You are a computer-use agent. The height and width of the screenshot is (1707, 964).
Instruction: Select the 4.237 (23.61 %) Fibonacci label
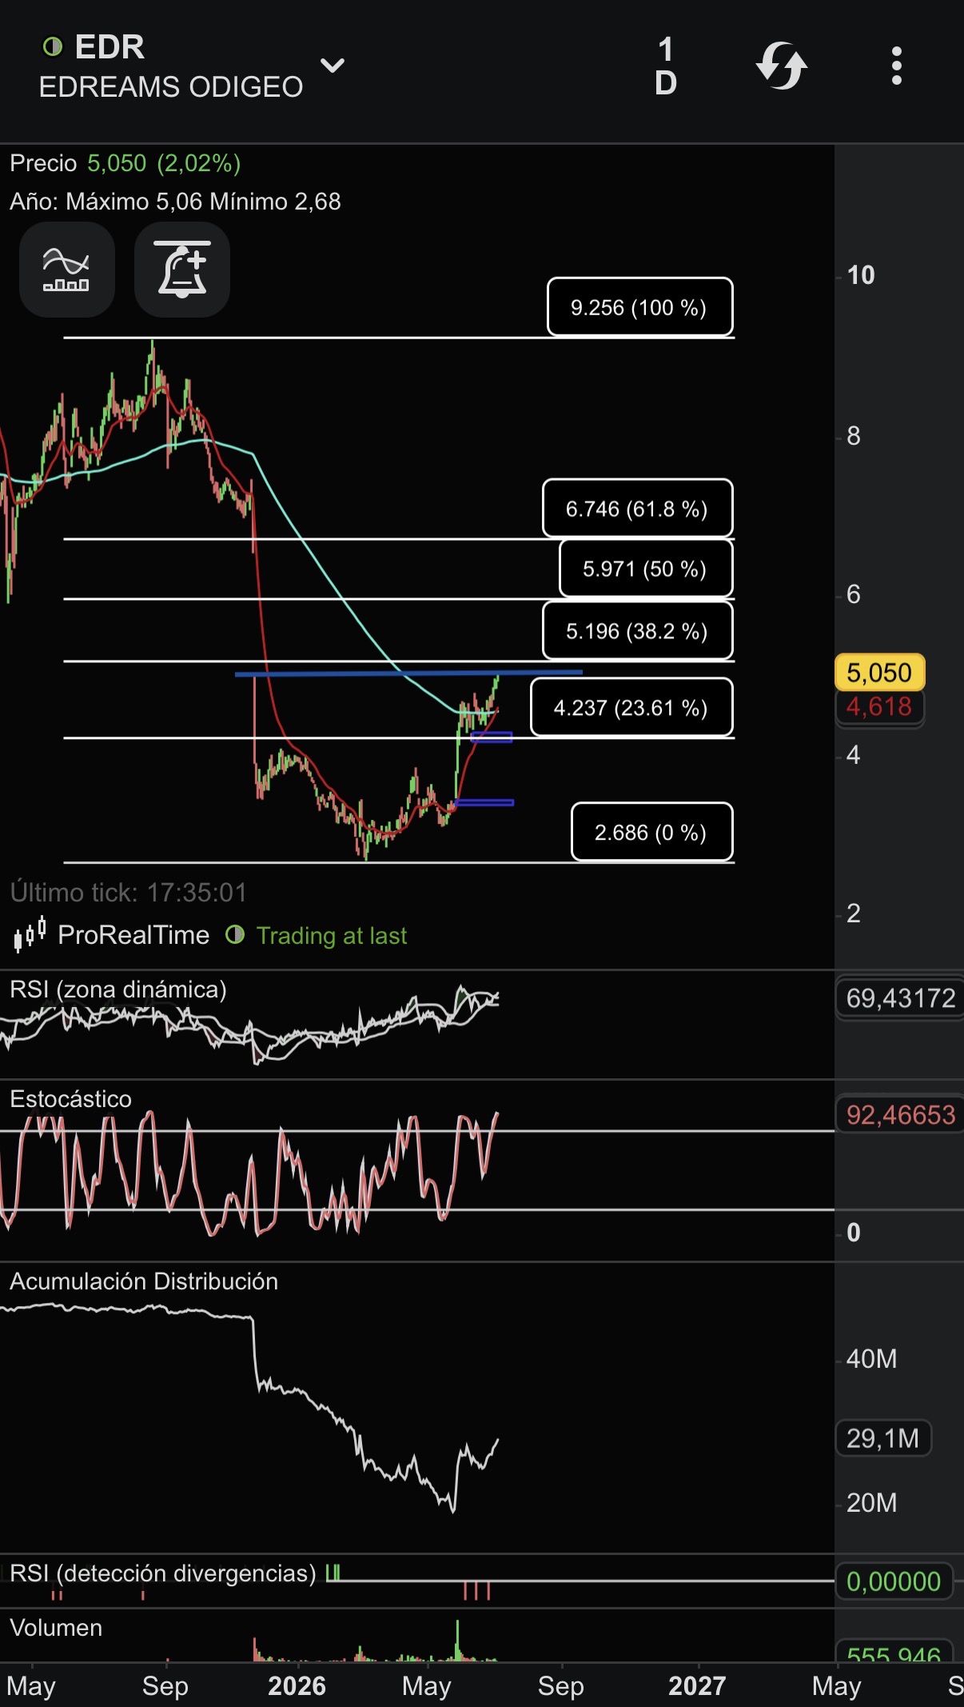pos(632,707)
